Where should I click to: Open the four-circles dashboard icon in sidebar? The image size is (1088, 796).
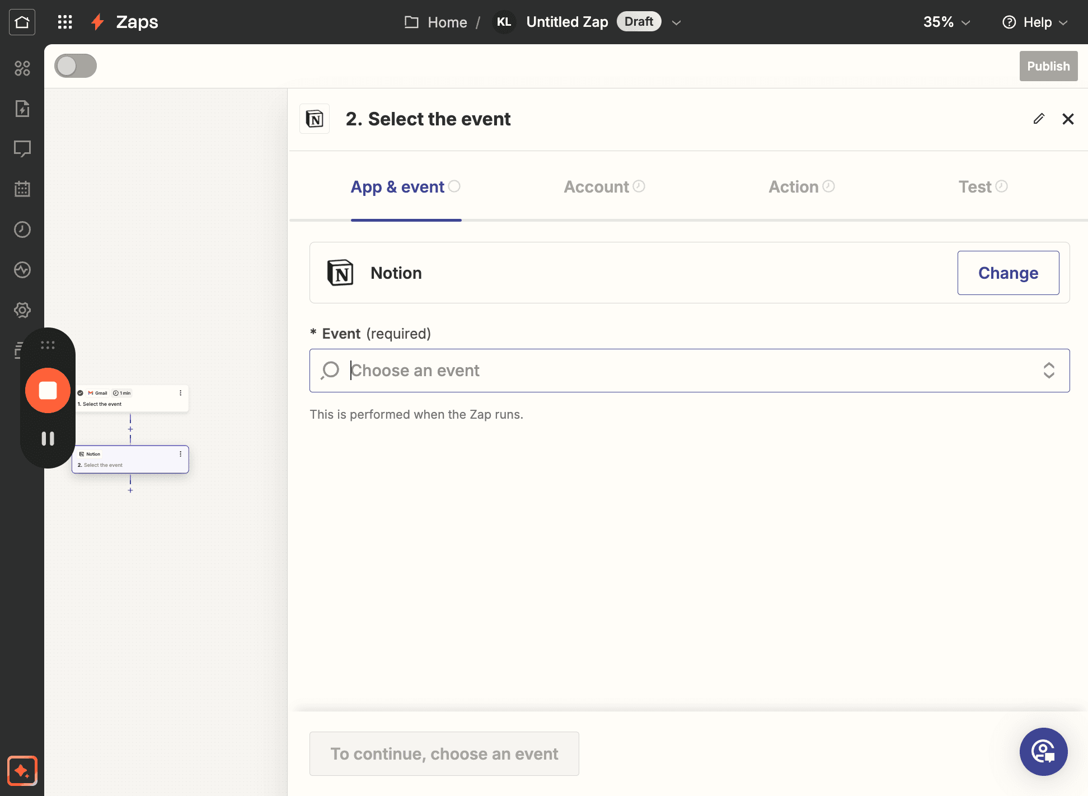tap(22, 68)
